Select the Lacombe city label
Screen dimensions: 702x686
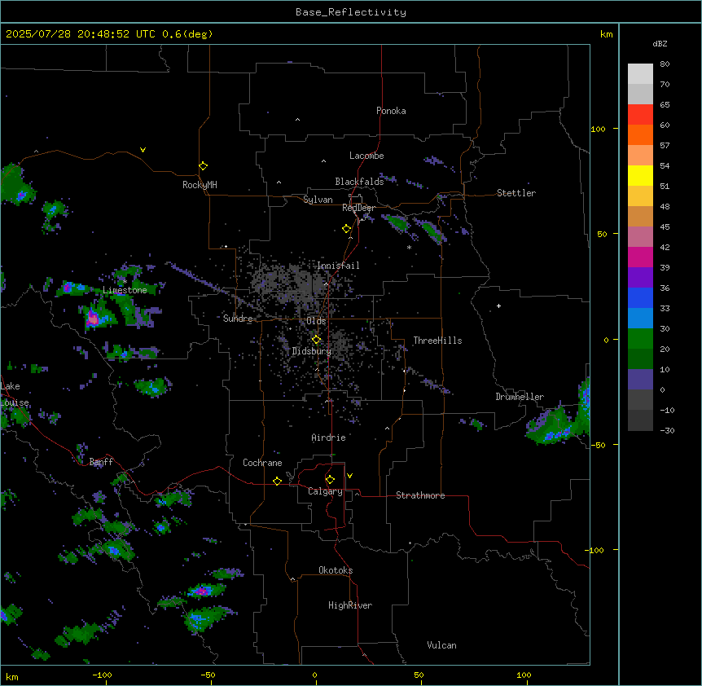(366, 156)
